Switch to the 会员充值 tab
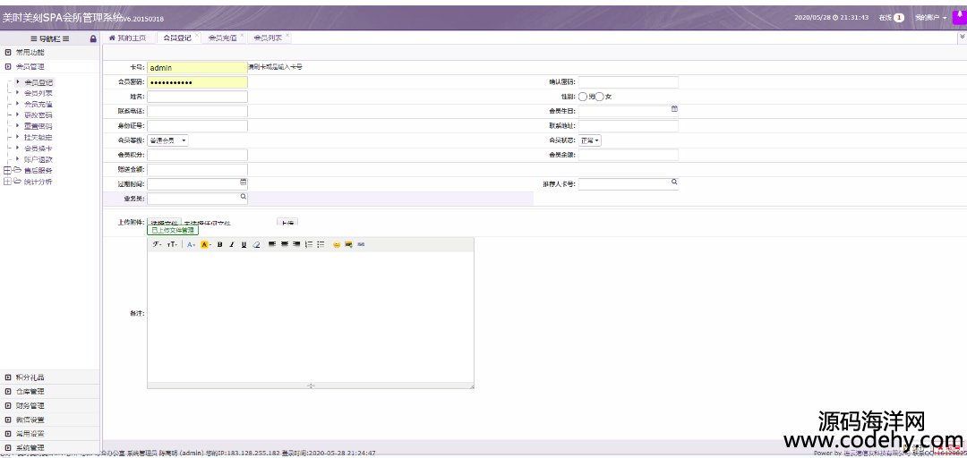The image size is (967, 458). tap(222, 38)
